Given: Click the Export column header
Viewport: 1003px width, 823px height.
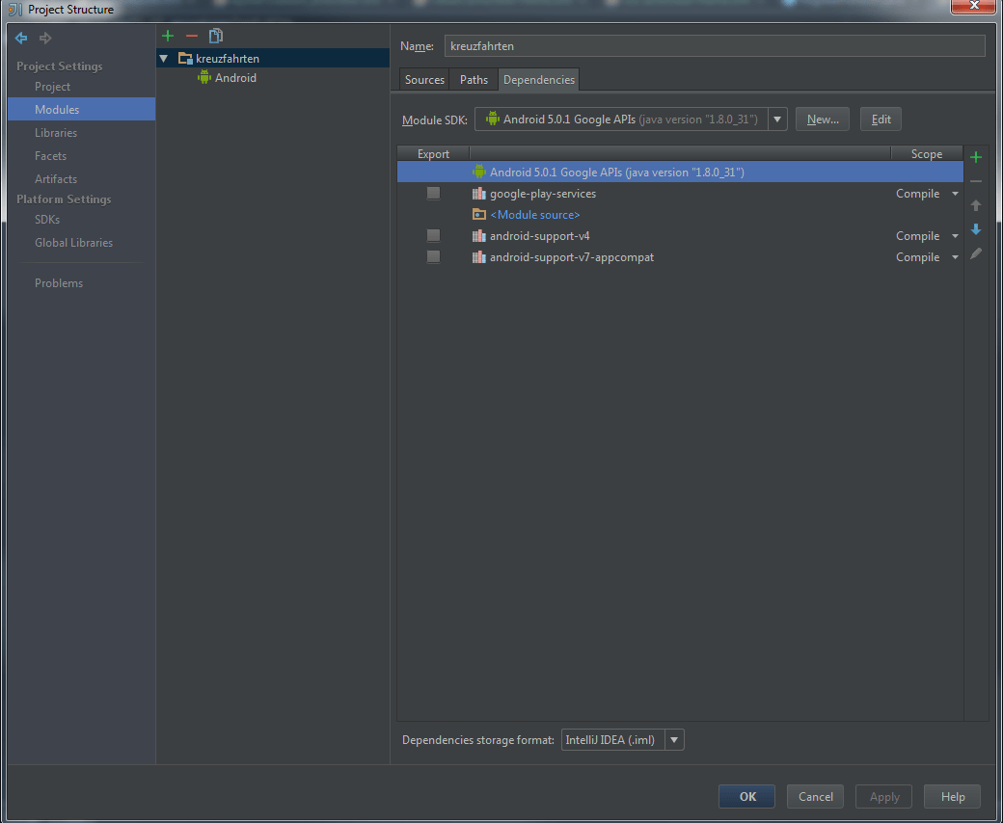Looking at the screenshot, I should click(x=433, y=154).
